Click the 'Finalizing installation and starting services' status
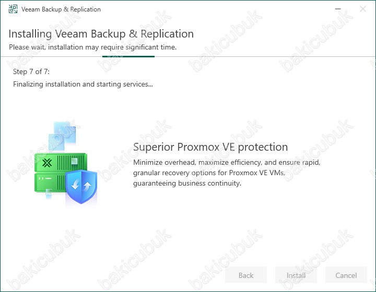This screenshot has width=376, height=292. coord(83,84)
